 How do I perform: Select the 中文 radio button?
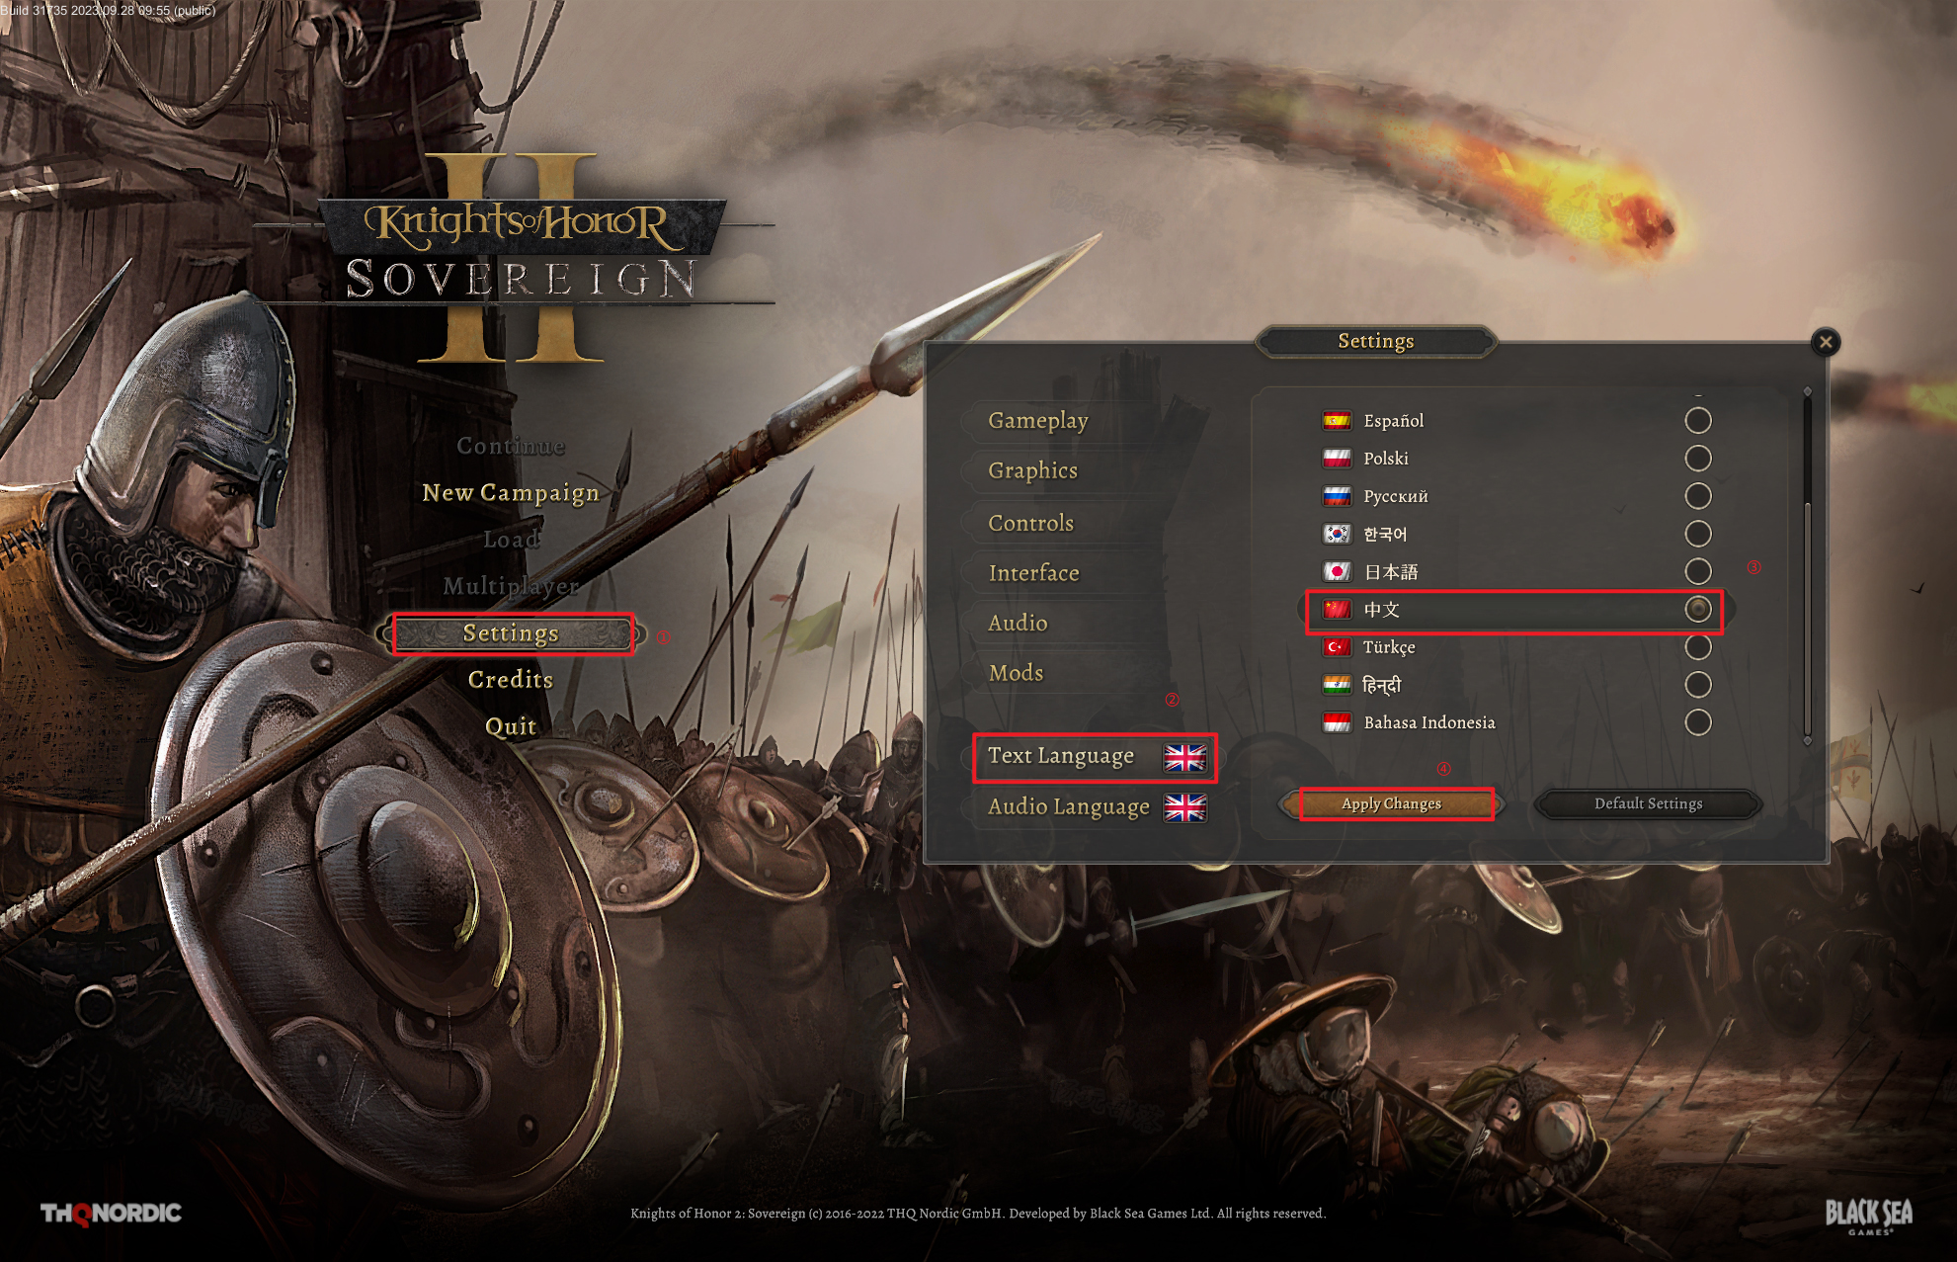click(1698, 609)
